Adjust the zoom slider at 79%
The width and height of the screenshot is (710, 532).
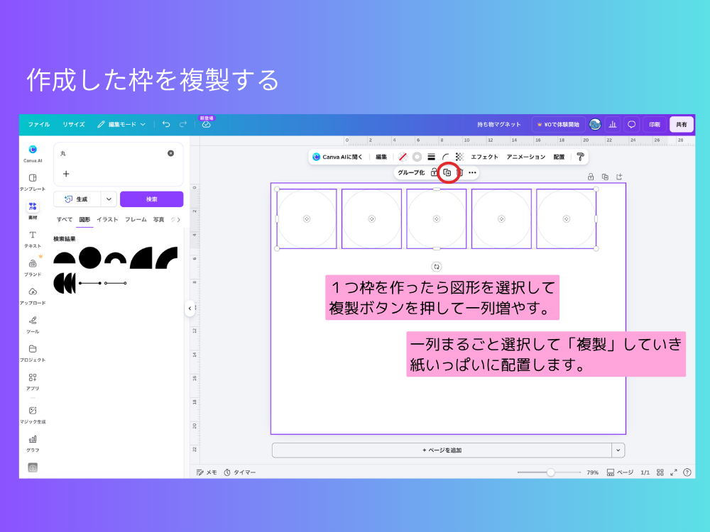[x=551, y=472]
